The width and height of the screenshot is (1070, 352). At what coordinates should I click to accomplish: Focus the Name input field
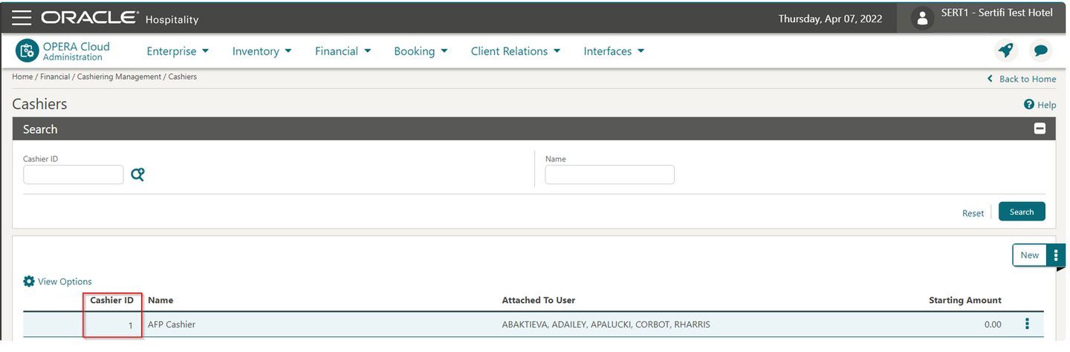click(x=610, y=175)
